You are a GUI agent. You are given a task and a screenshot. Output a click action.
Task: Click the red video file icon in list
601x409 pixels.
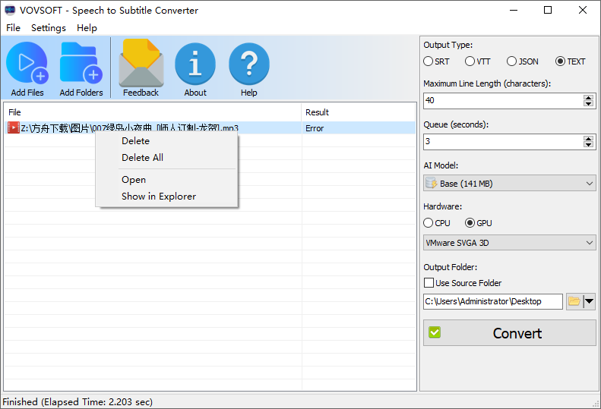pos(14,127)
